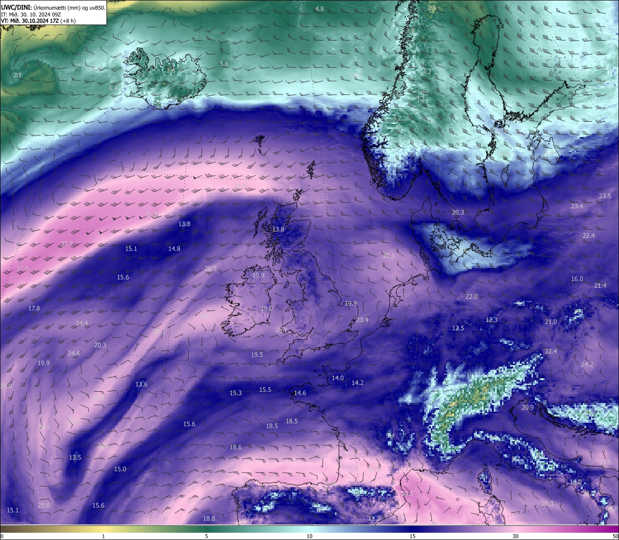Click the 22.0 value over Germany
The height and width of the screenshot is (540, 619).
pyautogui.click(x=472, y=297)
